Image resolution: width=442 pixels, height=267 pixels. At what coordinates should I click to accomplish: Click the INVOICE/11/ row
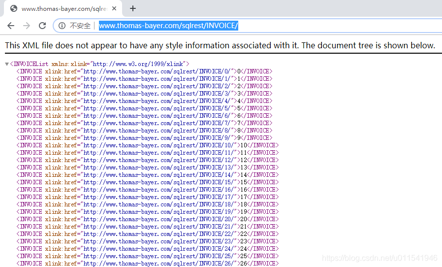pyautogui.click(x=148, y=153)
